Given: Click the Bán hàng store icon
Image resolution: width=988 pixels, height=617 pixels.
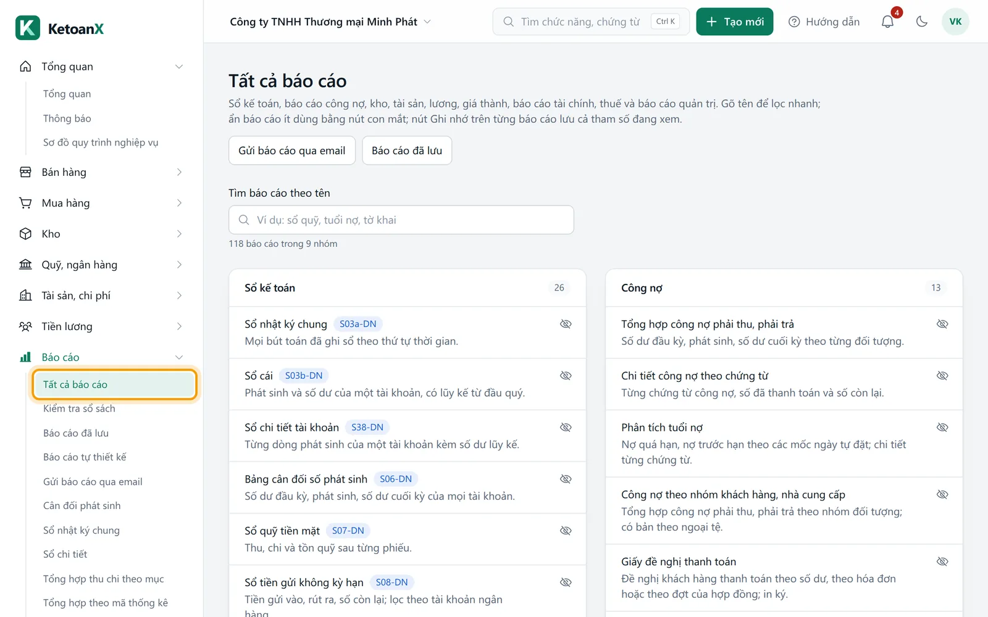Looking at the screenshot, I should click(25, 172).
